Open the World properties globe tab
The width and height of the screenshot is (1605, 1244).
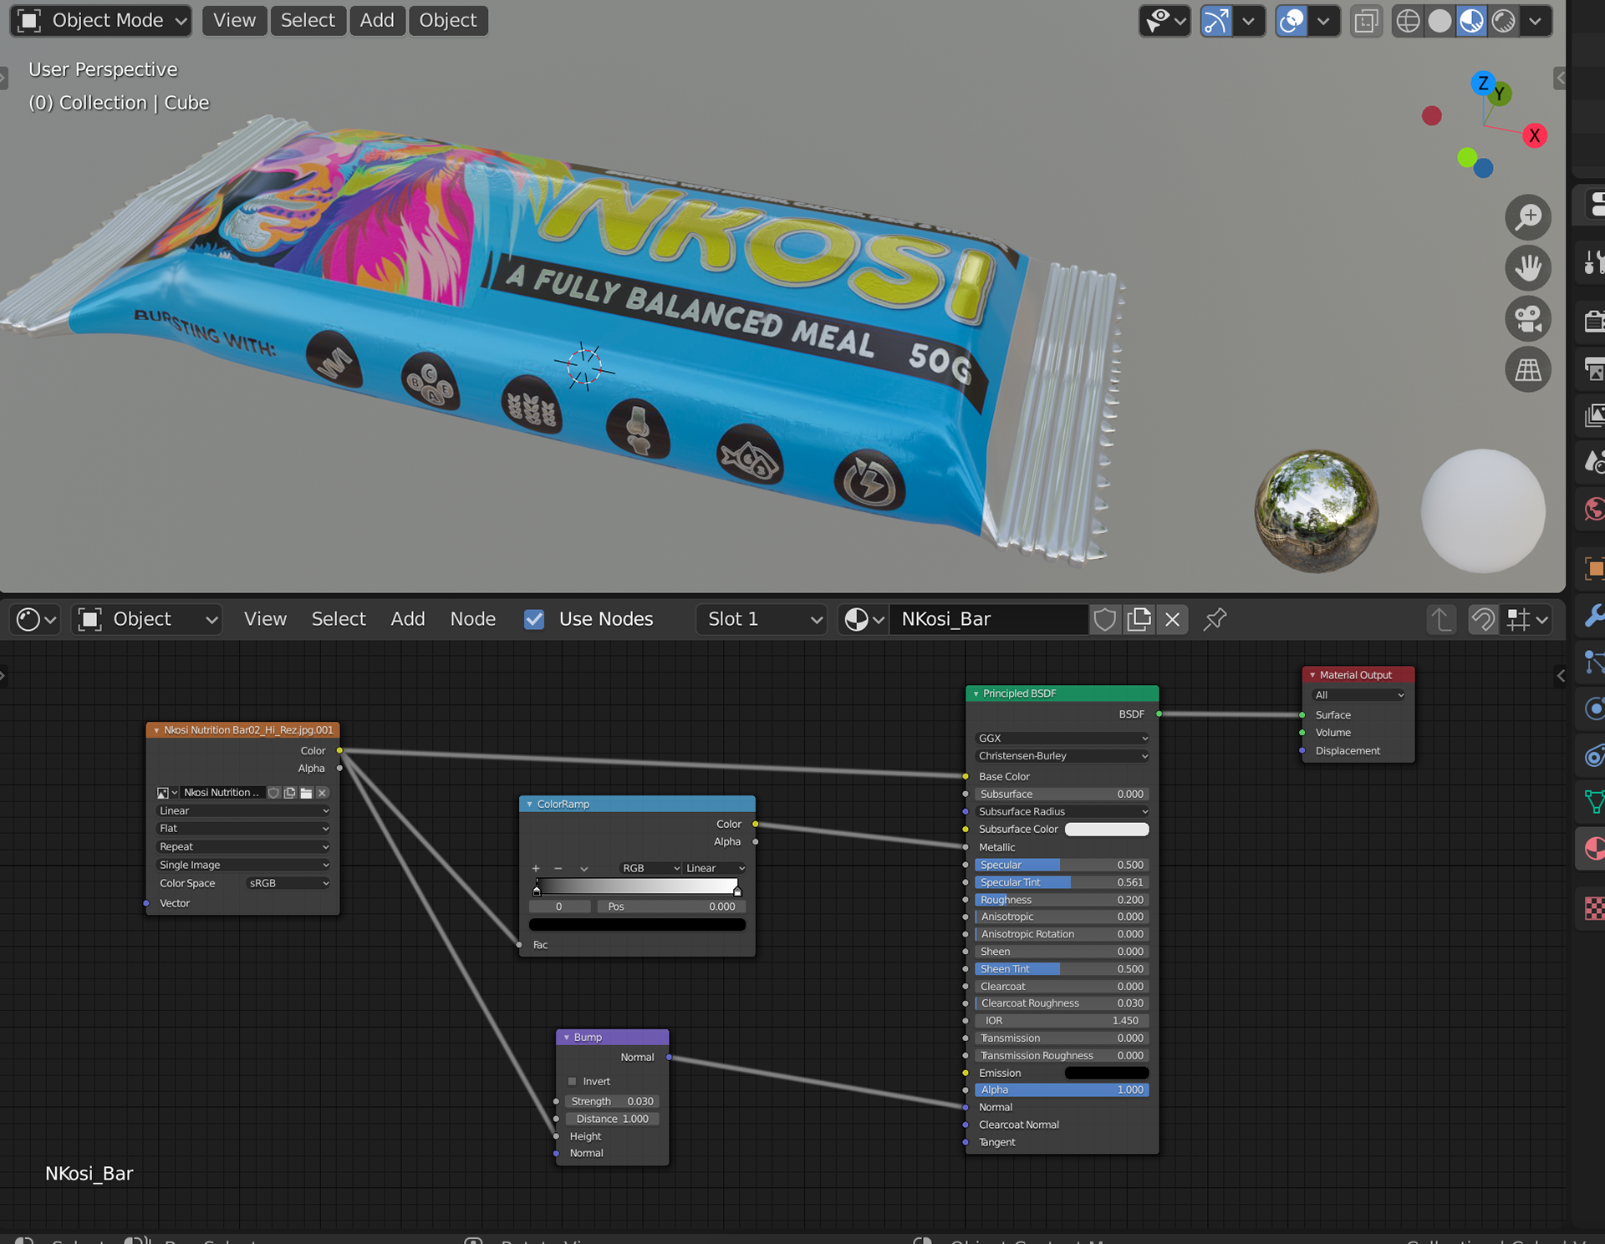pos(1593,508)
